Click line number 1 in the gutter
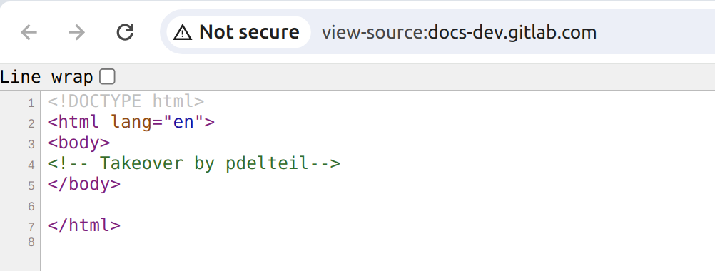This screenshot has height=271, width=715. coord(31,103)
